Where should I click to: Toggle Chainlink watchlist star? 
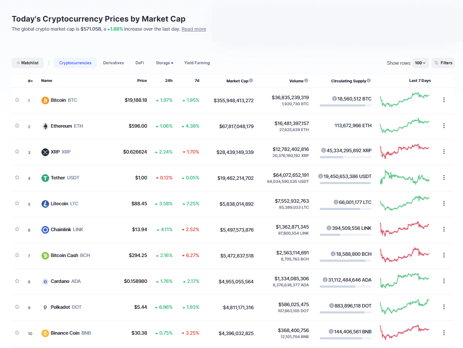coord(17,229)
